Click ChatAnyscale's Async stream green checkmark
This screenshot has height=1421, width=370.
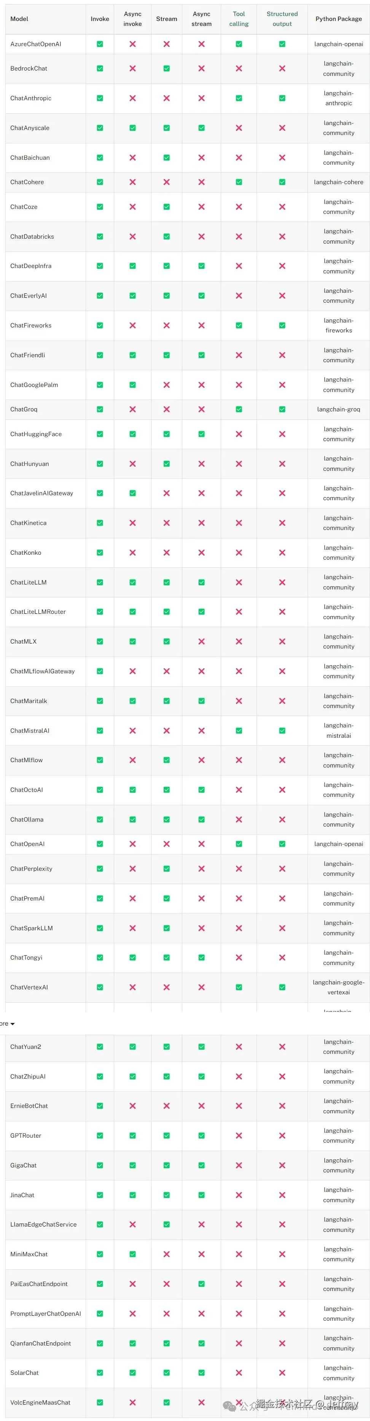(x=201, y=128)
